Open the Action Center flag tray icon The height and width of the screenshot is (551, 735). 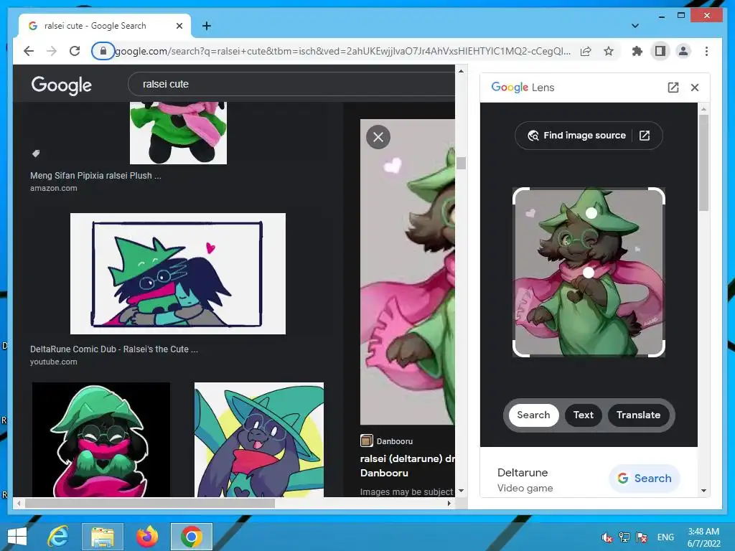coord(642,537)
